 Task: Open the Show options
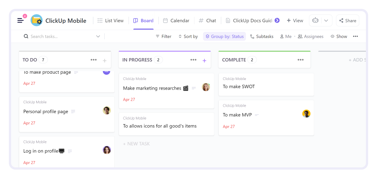339,36
